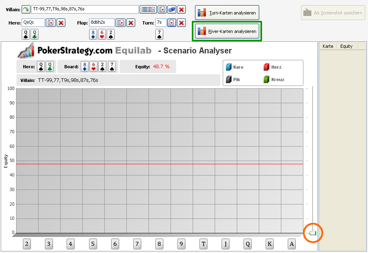Toggle the Pik (spades) legend entry
368x253 pixels.
click(x=233, y=80)
